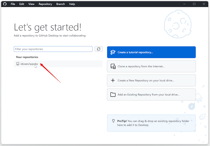The height and width of the screenshot is (146, 210).
Task: Open the Branch menu
Action: click(x=61, y=4)
